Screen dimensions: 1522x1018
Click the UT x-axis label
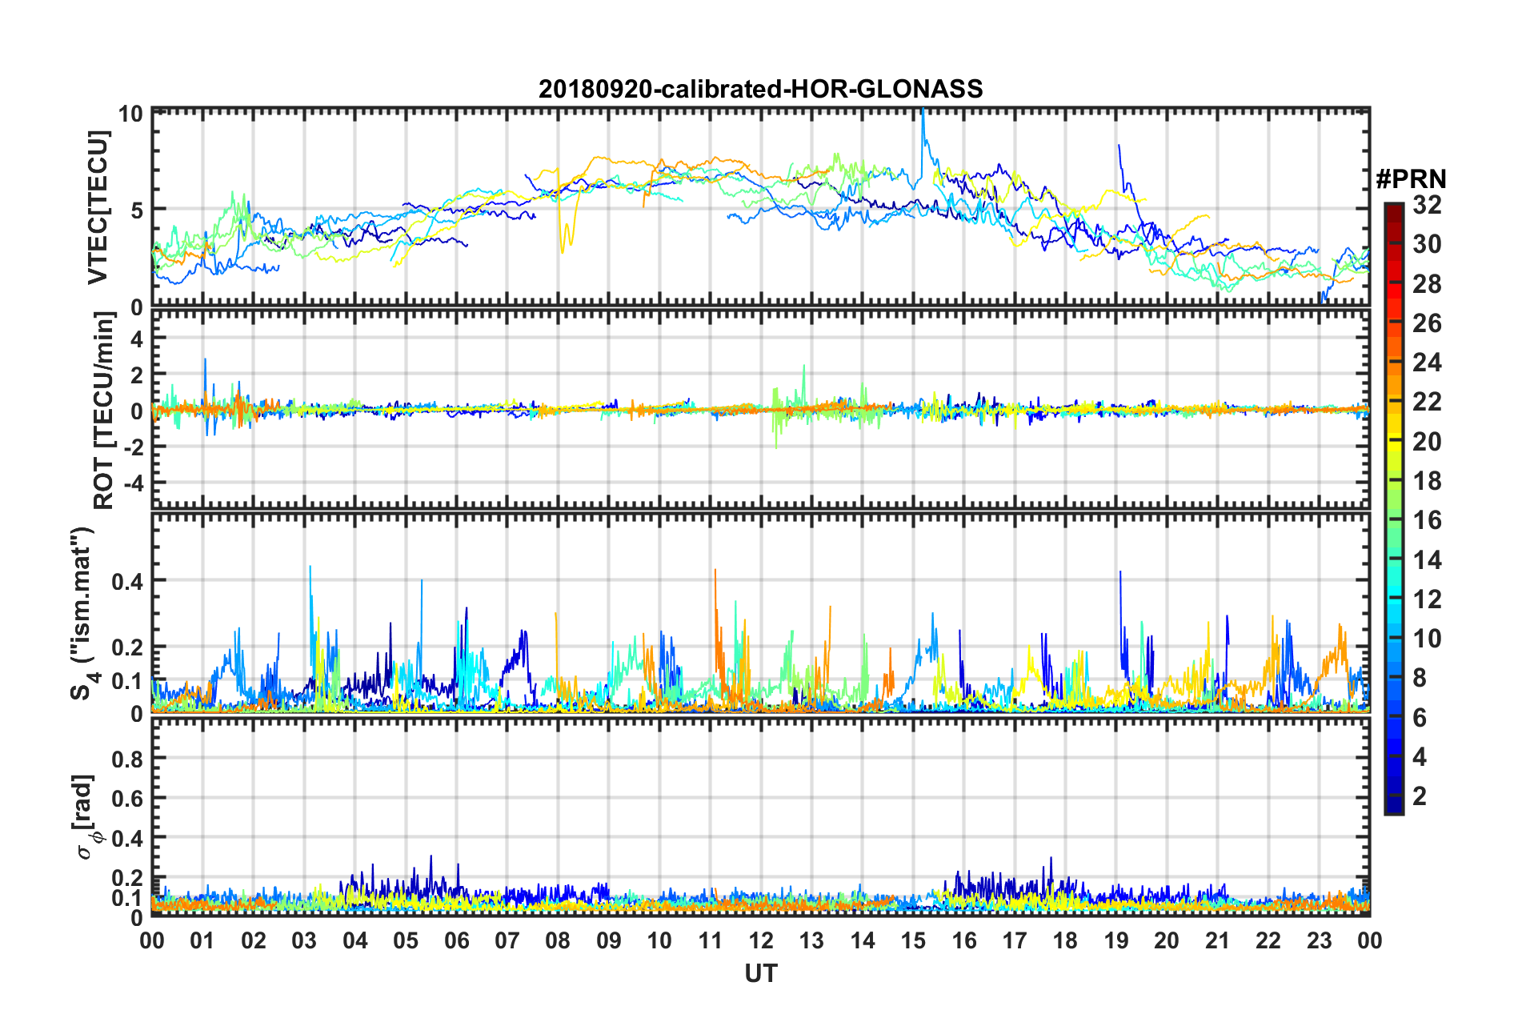pos(760,973)
